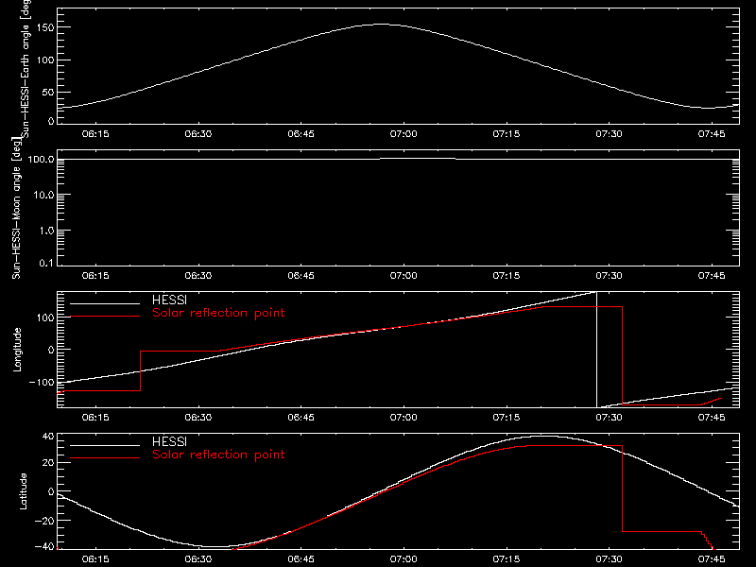Click 07:45 on the Latitude plot time axis
The width and height of the screenshot is (756, 567).
click(x=712, y=558)
